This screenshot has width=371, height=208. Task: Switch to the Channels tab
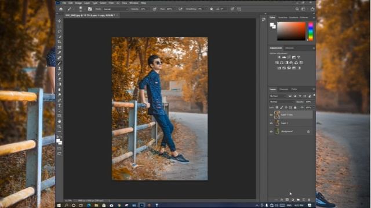[283, 90]
